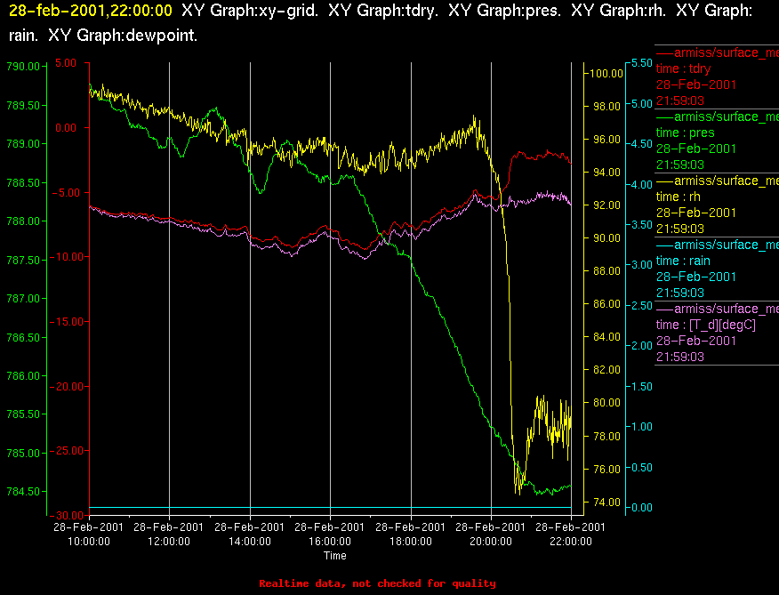The width and height of the screenshot is (779, 595).
Task: Click the yellow 100.00 humidity axis label
Action: (x=606, y=74)
